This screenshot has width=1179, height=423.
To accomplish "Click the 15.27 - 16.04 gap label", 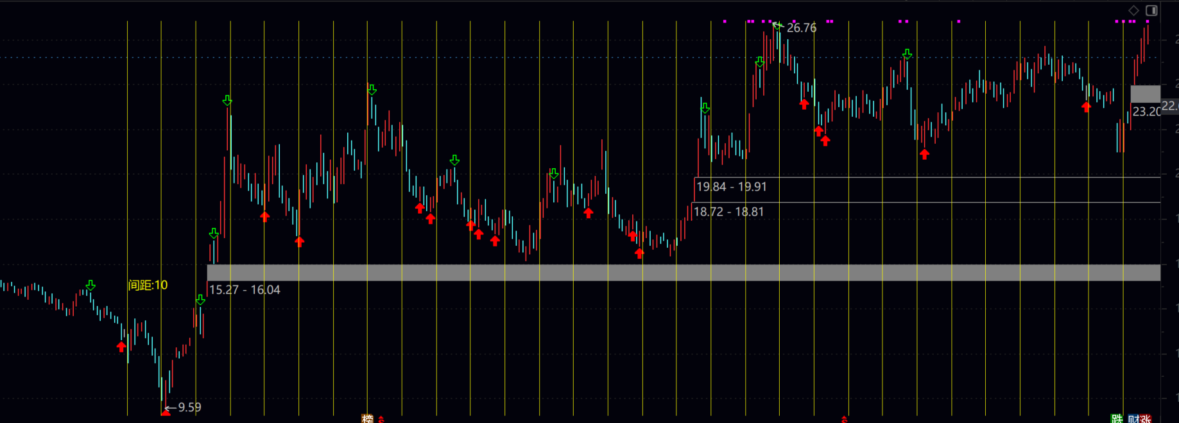I will [245, 290].
